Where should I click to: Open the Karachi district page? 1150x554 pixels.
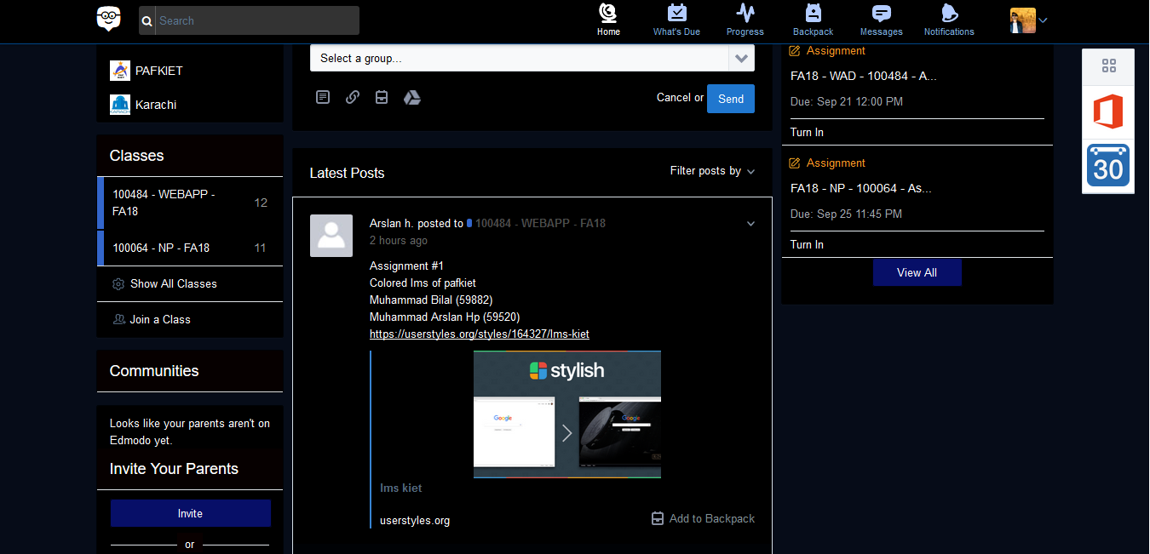point(156,105)
